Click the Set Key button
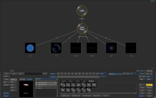 pyautogui.click(x=142, y=88)
